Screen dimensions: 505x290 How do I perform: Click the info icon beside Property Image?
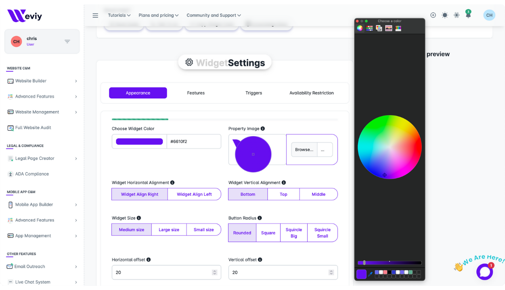263,128
